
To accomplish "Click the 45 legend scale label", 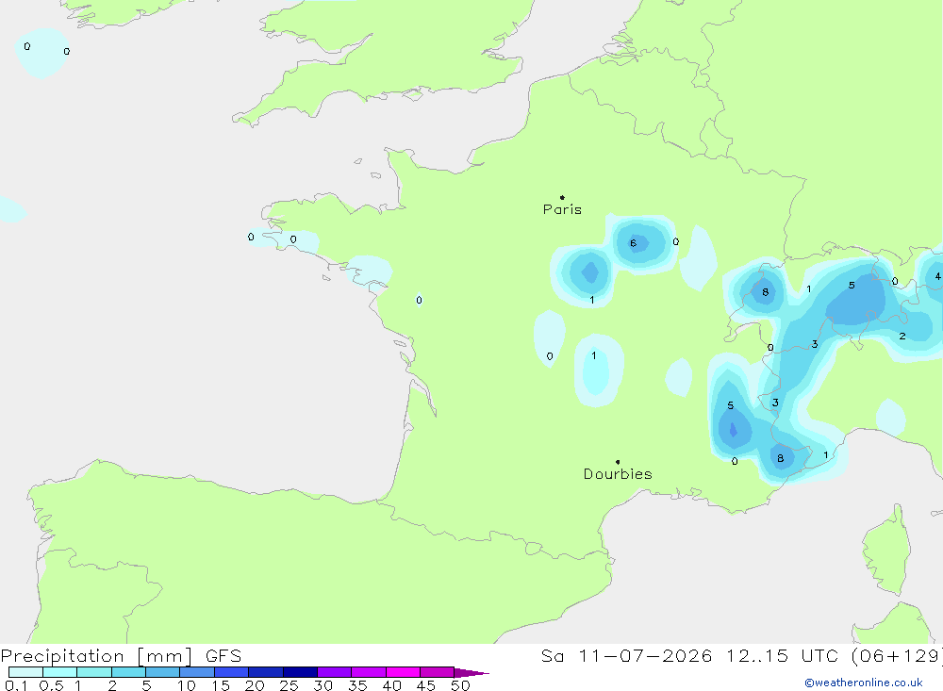I will [x=426, y=685].
